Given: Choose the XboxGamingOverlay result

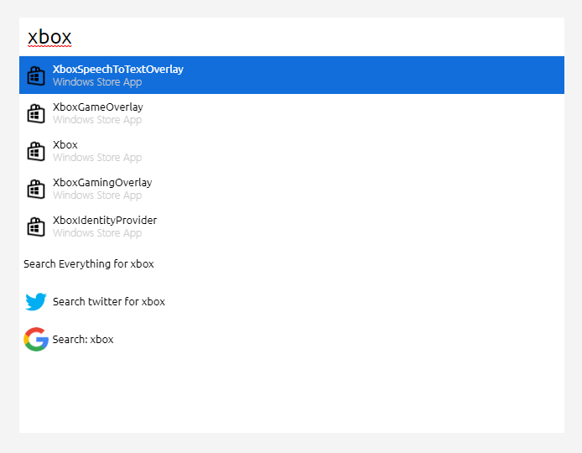Looking at the screenshot, I should 292,189.
